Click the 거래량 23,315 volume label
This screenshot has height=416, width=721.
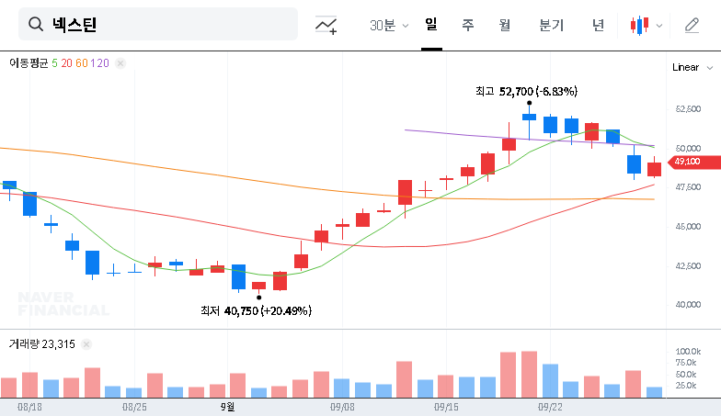click(42, 343)
